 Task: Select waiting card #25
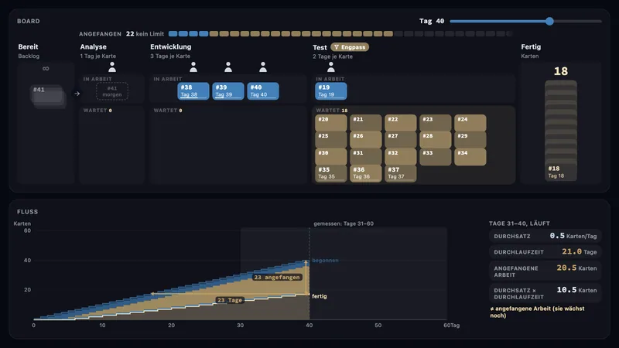pos(331,140)
